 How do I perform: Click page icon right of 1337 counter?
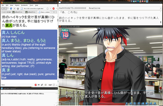pos(54,85)
